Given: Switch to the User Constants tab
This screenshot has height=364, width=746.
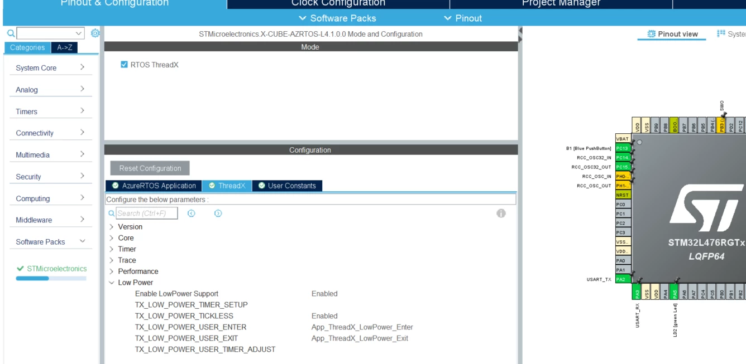Looking at the screenshot, I should click(x=287, y=186).
